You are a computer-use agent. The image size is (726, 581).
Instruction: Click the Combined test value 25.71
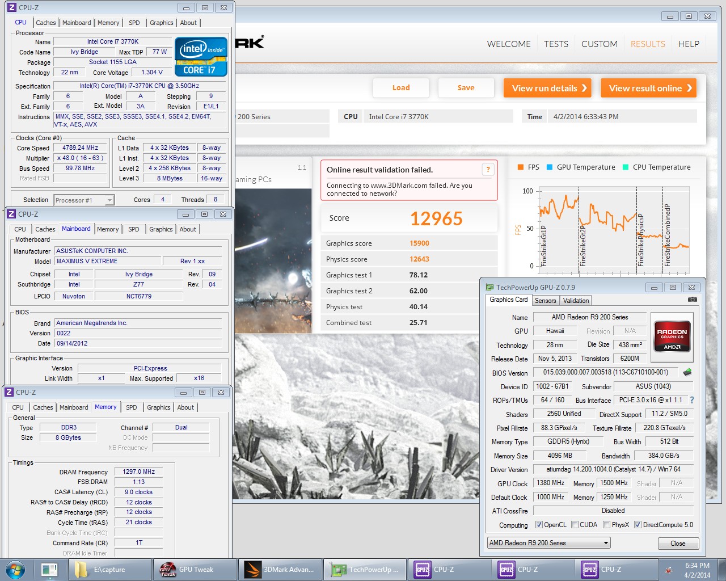pyautogui.click(x=419, y=323)
